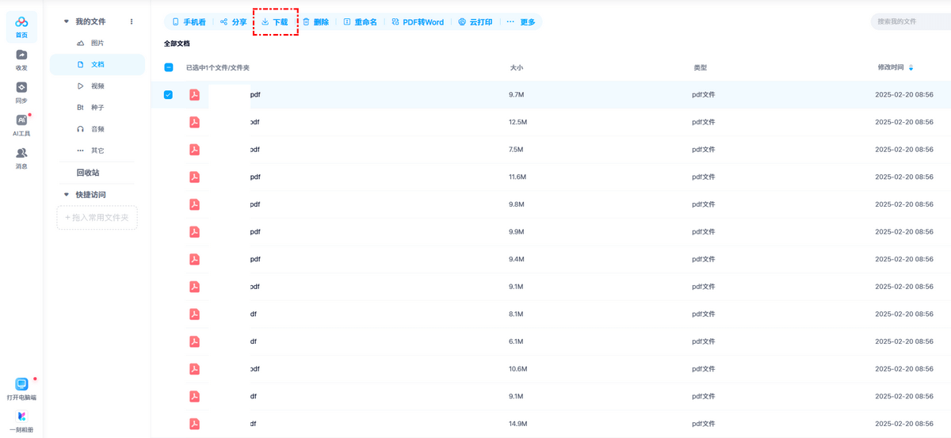Click modified date in 9.9M row

[x=903, y=232]
